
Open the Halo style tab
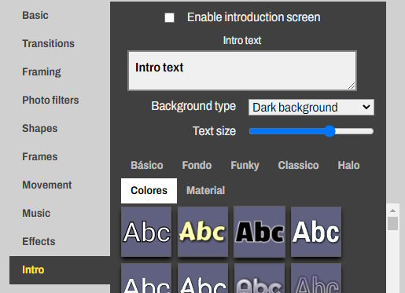pos(348,165)
